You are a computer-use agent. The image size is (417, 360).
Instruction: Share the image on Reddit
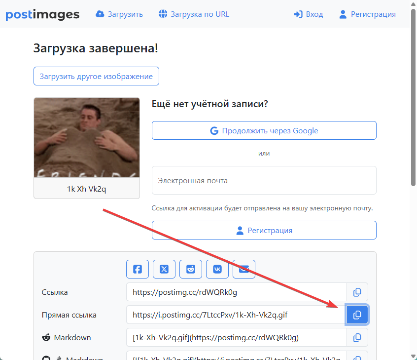click(x=191, y=269)
